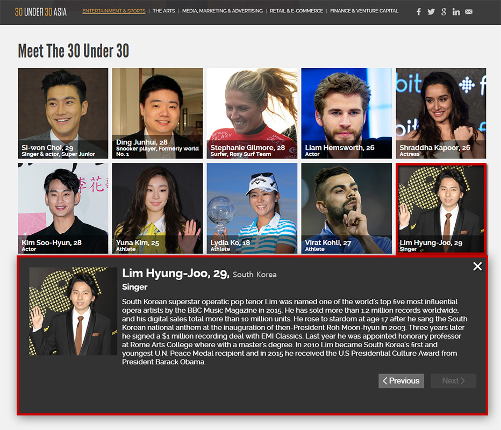Open Finance & Venture Capital category
Screen dimensions: 501x430
point(364,11)
